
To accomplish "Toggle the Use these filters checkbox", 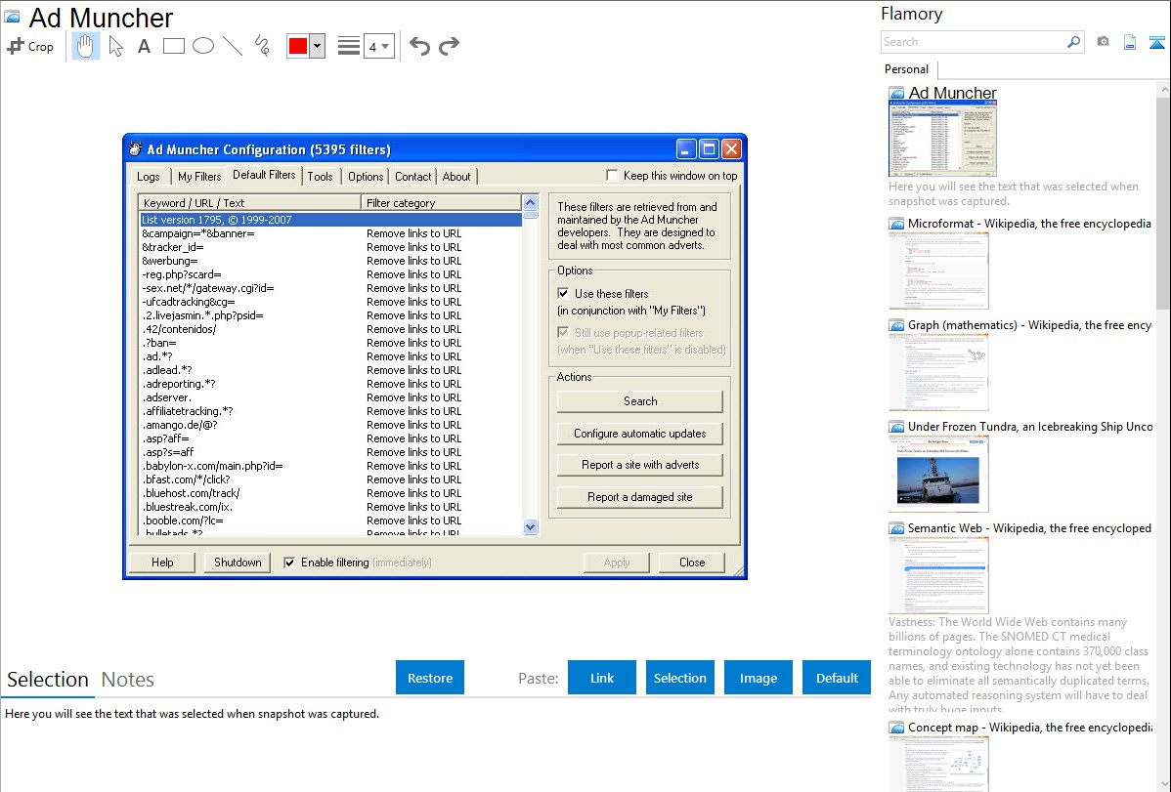I will click(563, 293).
